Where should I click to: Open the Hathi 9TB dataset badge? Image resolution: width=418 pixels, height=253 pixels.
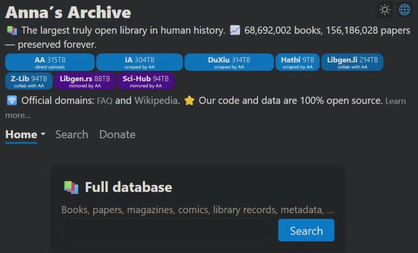coord(298,62)
